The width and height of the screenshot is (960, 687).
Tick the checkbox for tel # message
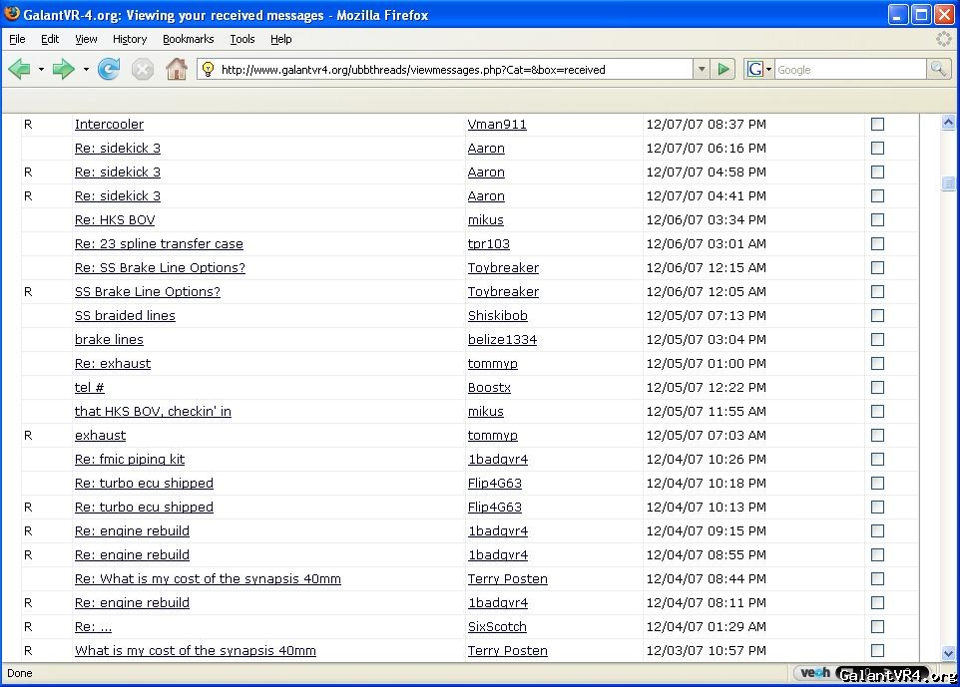pyautogui.click(x=877, y=387)
